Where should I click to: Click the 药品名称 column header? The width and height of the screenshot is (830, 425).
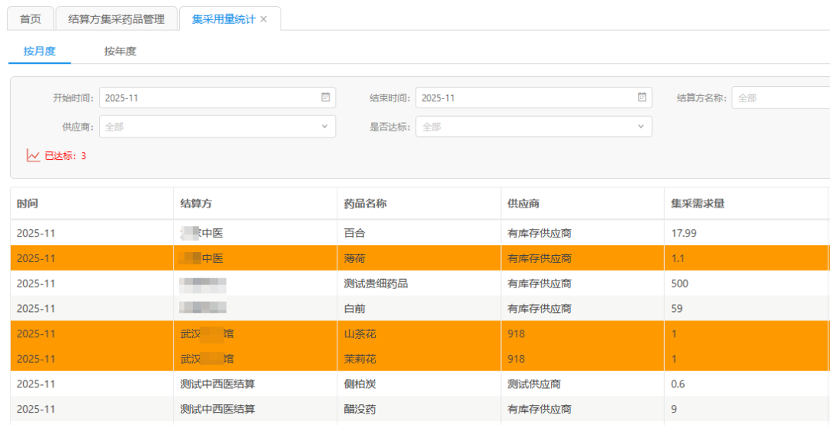coord(365,204)
